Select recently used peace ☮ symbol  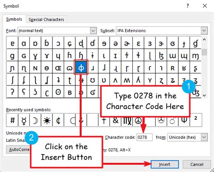(138, 121)
